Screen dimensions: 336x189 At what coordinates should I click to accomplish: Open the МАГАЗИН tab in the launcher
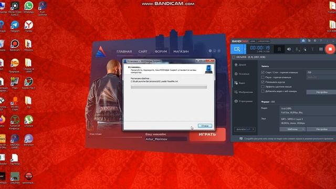tap(181, 51)
